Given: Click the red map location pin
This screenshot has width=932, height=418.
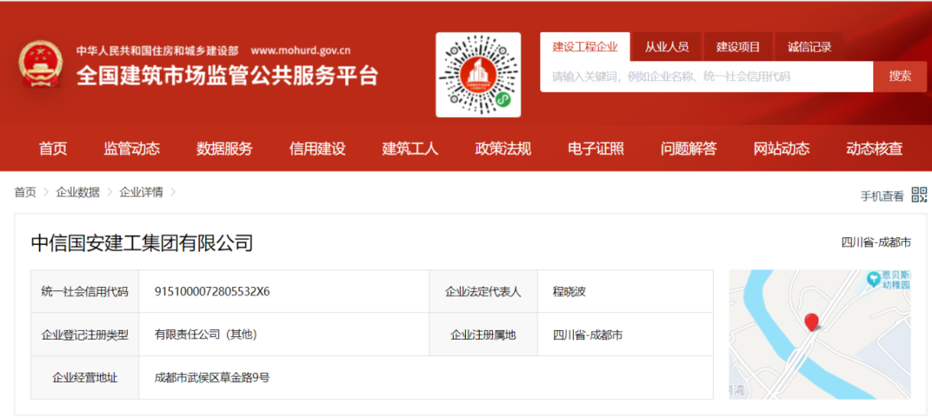Looking at the screenshot, I should [x=810, y=321].
